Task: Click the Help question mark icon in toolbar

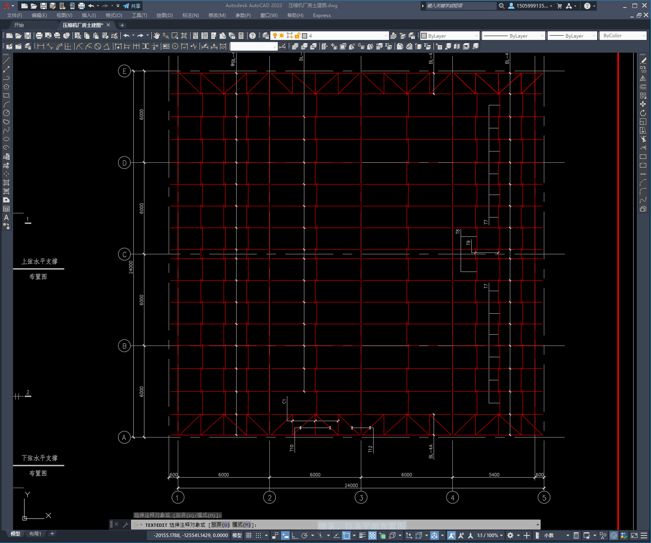Action: [x=252, y=36]
